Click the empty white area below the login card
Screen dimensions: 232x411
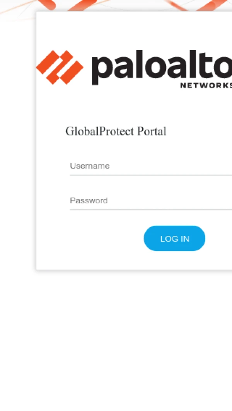[116, 340]
